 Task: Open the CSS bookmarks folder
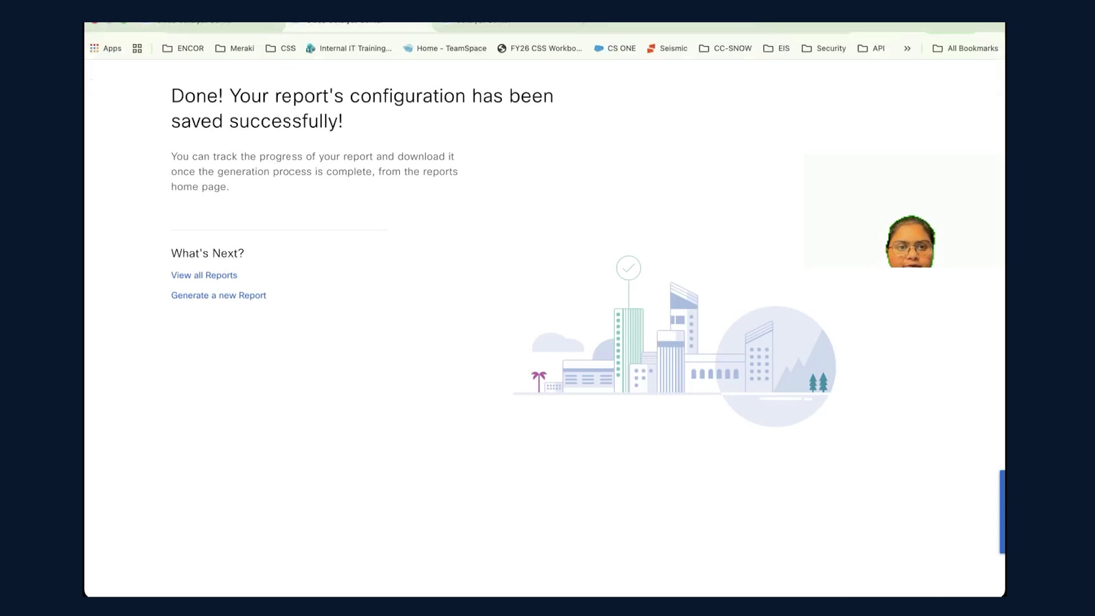(281, 48)
